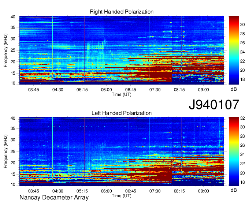
Task: Click the 09:00 time tick of Left Handed plot
Action: 204,191
